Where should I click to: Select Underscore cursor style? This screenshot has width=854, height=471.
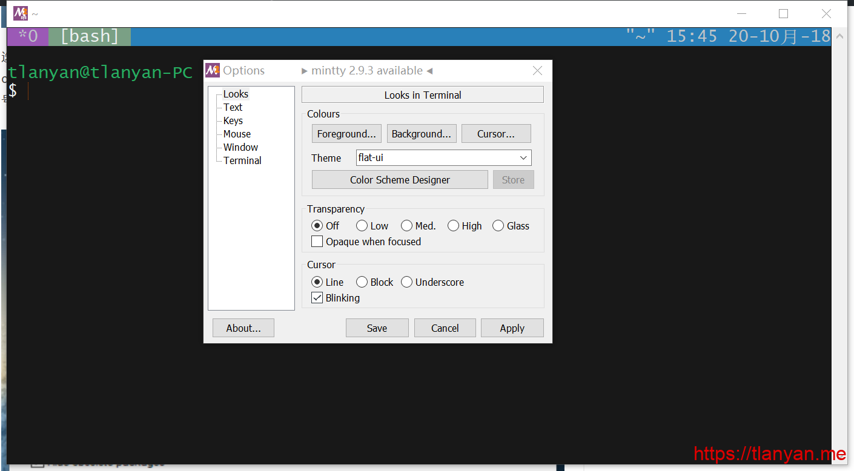[x=407, y=282]
